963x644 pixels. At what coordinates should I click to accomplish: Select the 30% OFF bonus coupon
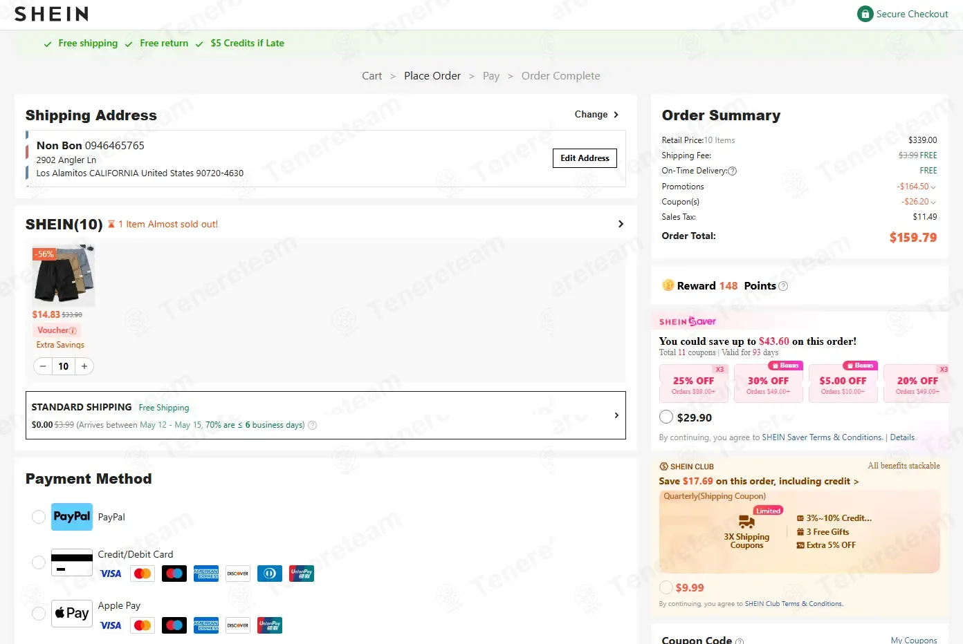click(768, 383)
